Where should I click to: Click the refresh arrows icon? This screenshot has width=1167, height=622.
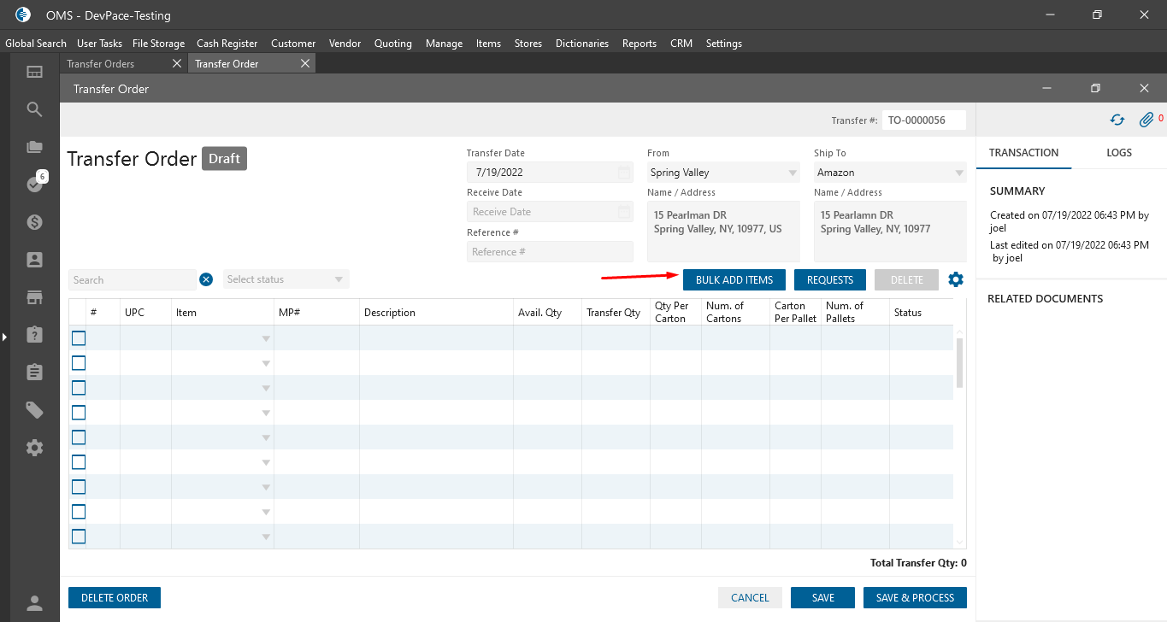tap(1117, 120)
